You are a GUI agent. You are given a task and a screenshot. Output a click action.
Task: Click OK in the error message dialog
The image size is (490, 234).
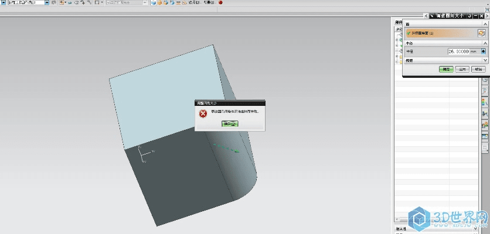230,124
